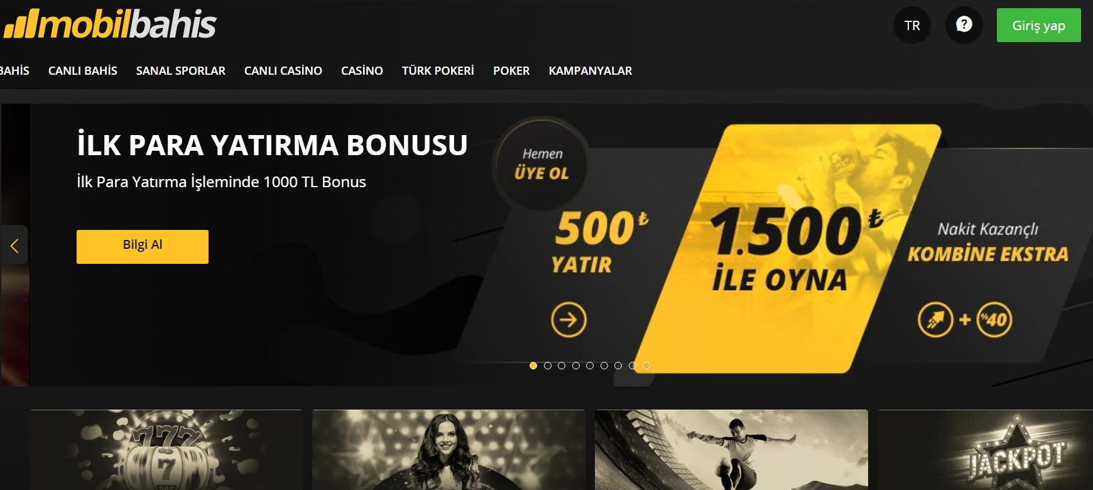Click the Giriş yap login button
The height and width of the screenshot is (490, 1093).
pyautogui.click(x=1038, y=25)
